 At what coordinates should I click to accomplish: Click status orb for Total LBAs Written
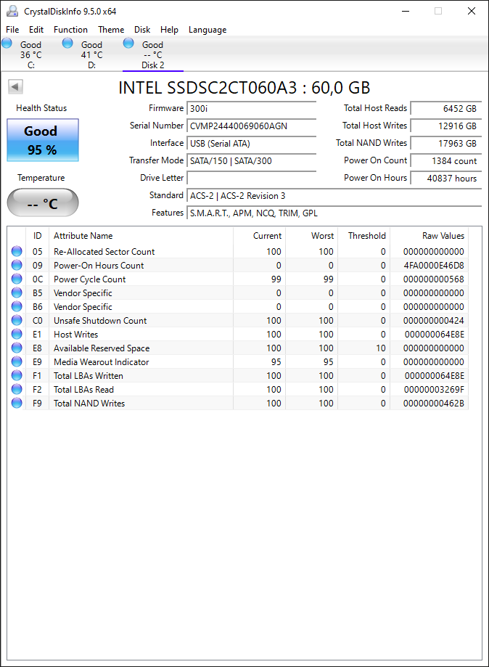17,376
